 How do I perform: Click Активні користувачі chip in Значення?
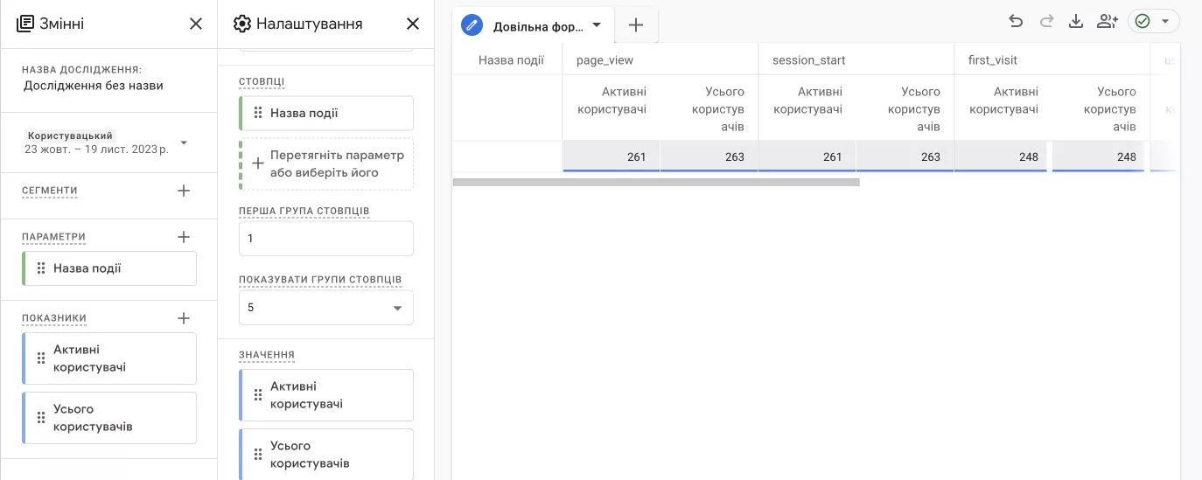326,395
